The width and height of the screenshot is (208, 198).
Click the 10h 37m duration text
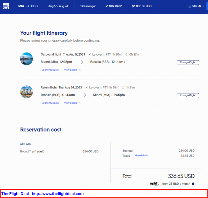[133, 55]
